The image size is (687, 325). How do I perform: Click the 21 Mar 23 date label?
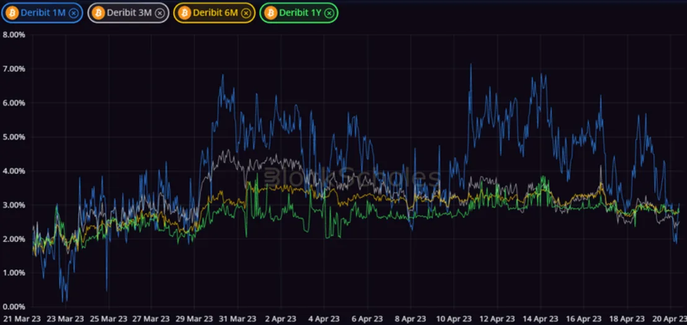click(22, 318)
